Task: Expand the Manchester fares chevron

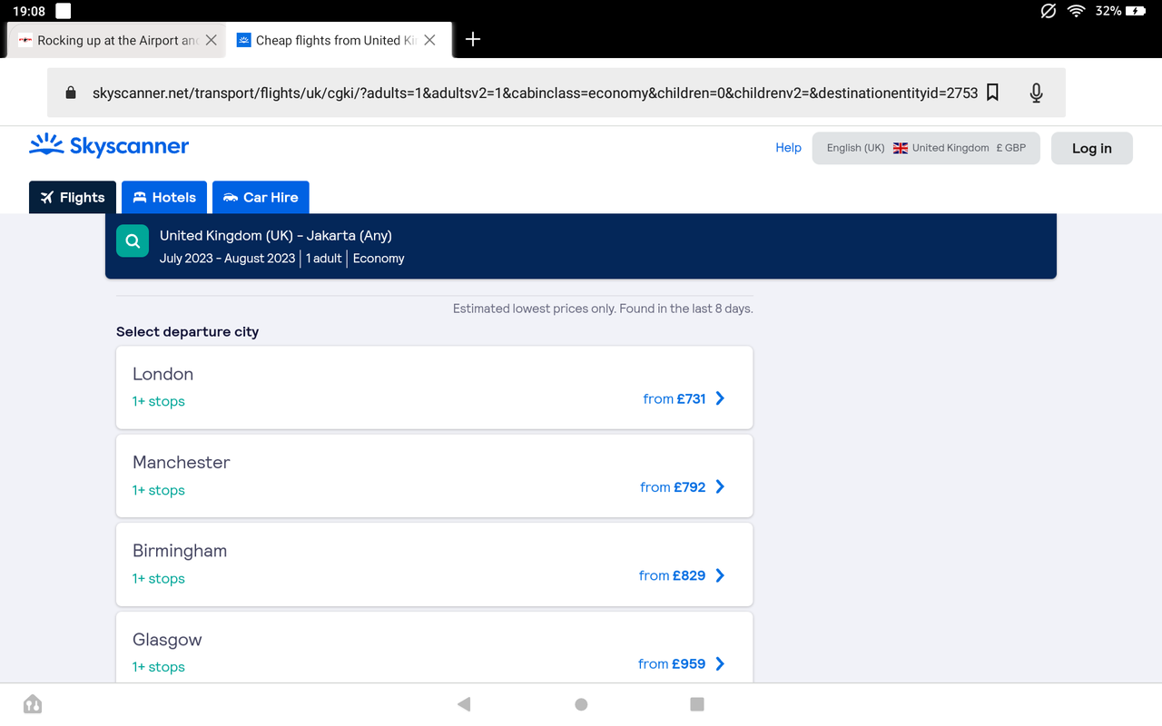Action: click(719, 486)
